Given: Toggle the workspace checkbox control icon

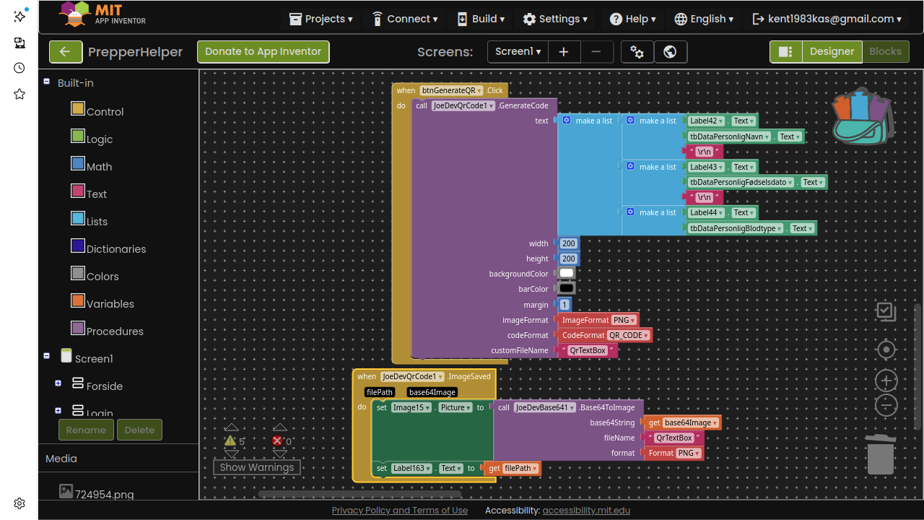Looking at the screenshot, I should [886, 311].
